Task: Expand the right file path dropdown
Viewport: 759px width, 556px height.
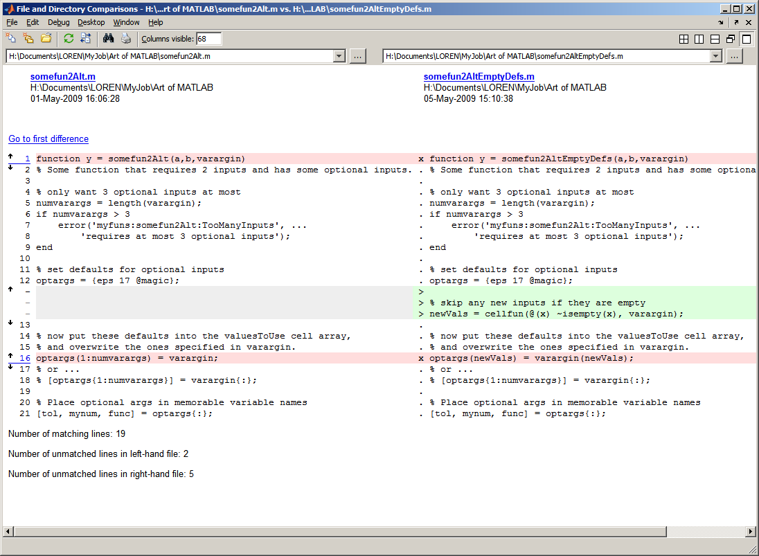Action: pyautogui.click(x=715, y=57)
